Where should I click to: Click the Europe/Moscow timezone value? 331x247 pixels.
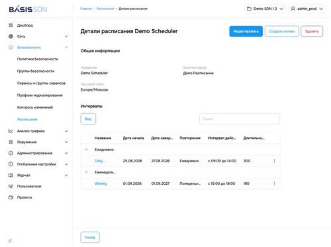click(x=95, y=89)
